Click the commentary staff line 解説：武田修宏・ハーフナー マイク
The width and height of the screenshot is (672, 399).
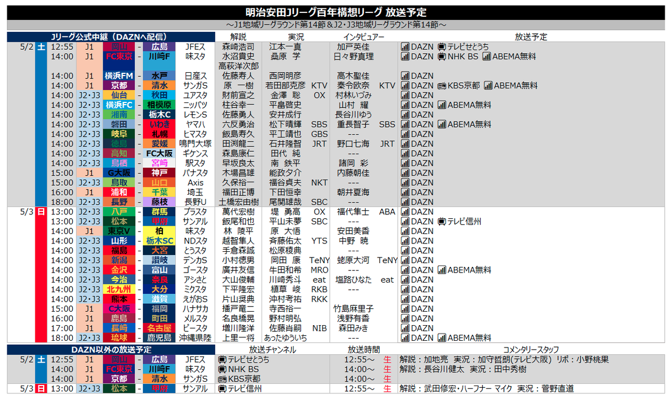pyautogui.click(x=455, y=389)
